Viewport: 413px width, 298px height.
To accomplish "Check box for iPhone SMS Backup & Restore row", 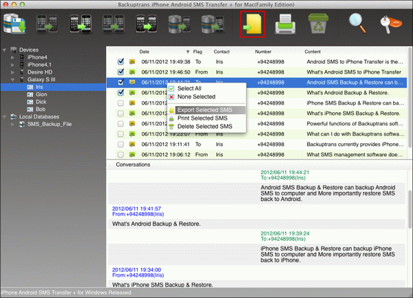I will point(120,103).
